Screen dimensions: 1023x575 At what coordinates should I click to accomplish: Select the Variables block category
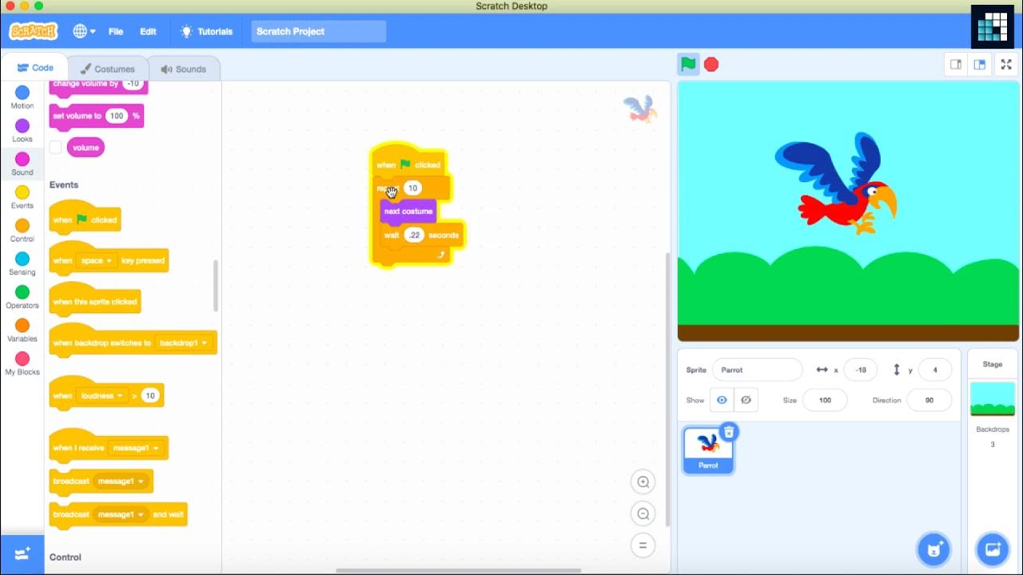(22, 331)
